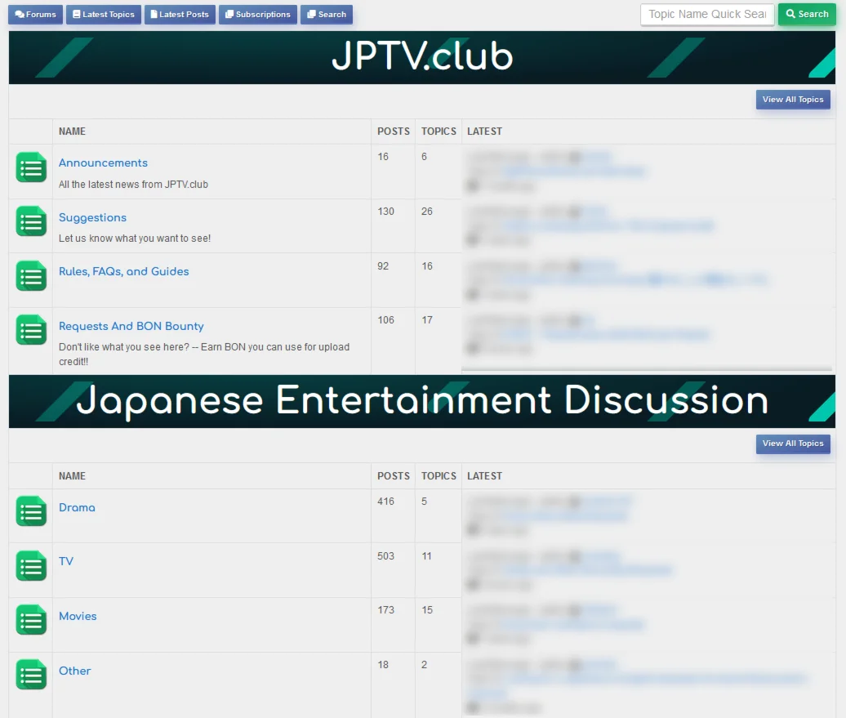Click the TV forum list icon
This screenshot has width=846, height=718.
[x=31, y=566]
